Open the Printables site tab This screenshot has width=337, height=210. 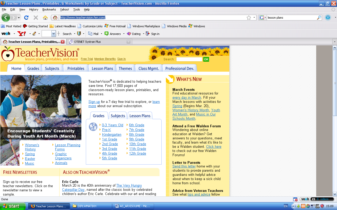click(76, 68)
